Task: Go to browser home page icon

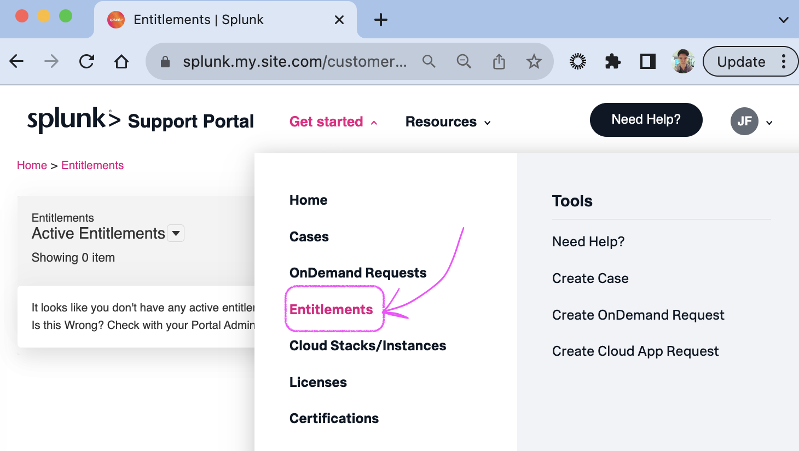Action: tap(121, 61)
